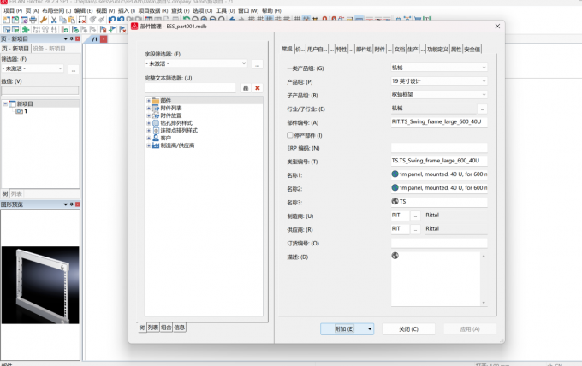
Task: Click the paste clipboard icon
Action: [72, 20]
